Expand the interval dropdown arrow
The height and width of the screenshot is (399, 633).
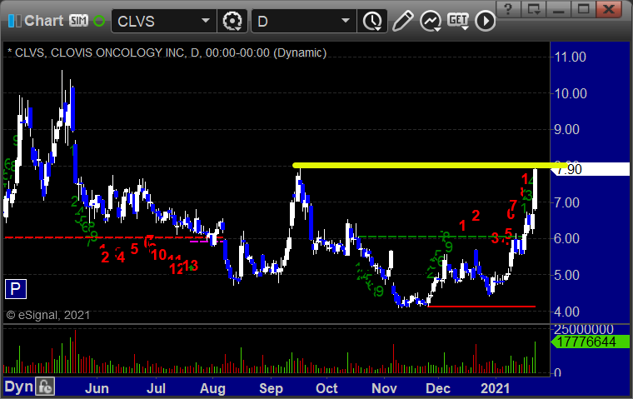[345, 21]
